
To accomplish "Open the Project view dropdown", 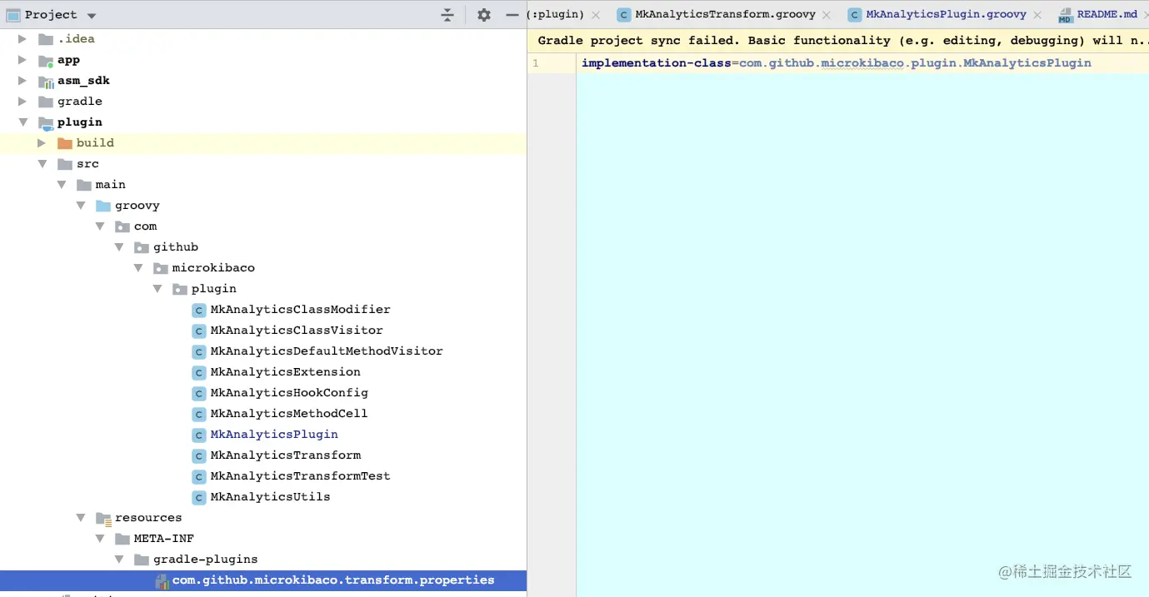I will click(x=91, y=15).
